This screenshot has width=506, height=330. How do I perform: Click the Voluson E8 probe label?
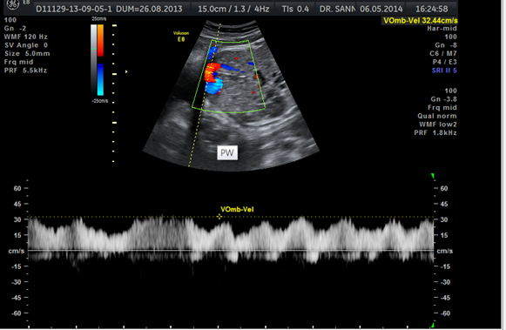point(181,36)
